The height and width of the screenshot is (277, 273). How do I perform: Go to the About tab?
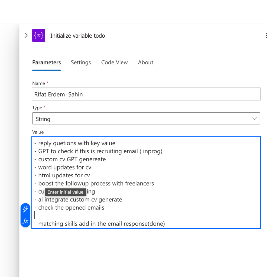click(x=146, y=62)
